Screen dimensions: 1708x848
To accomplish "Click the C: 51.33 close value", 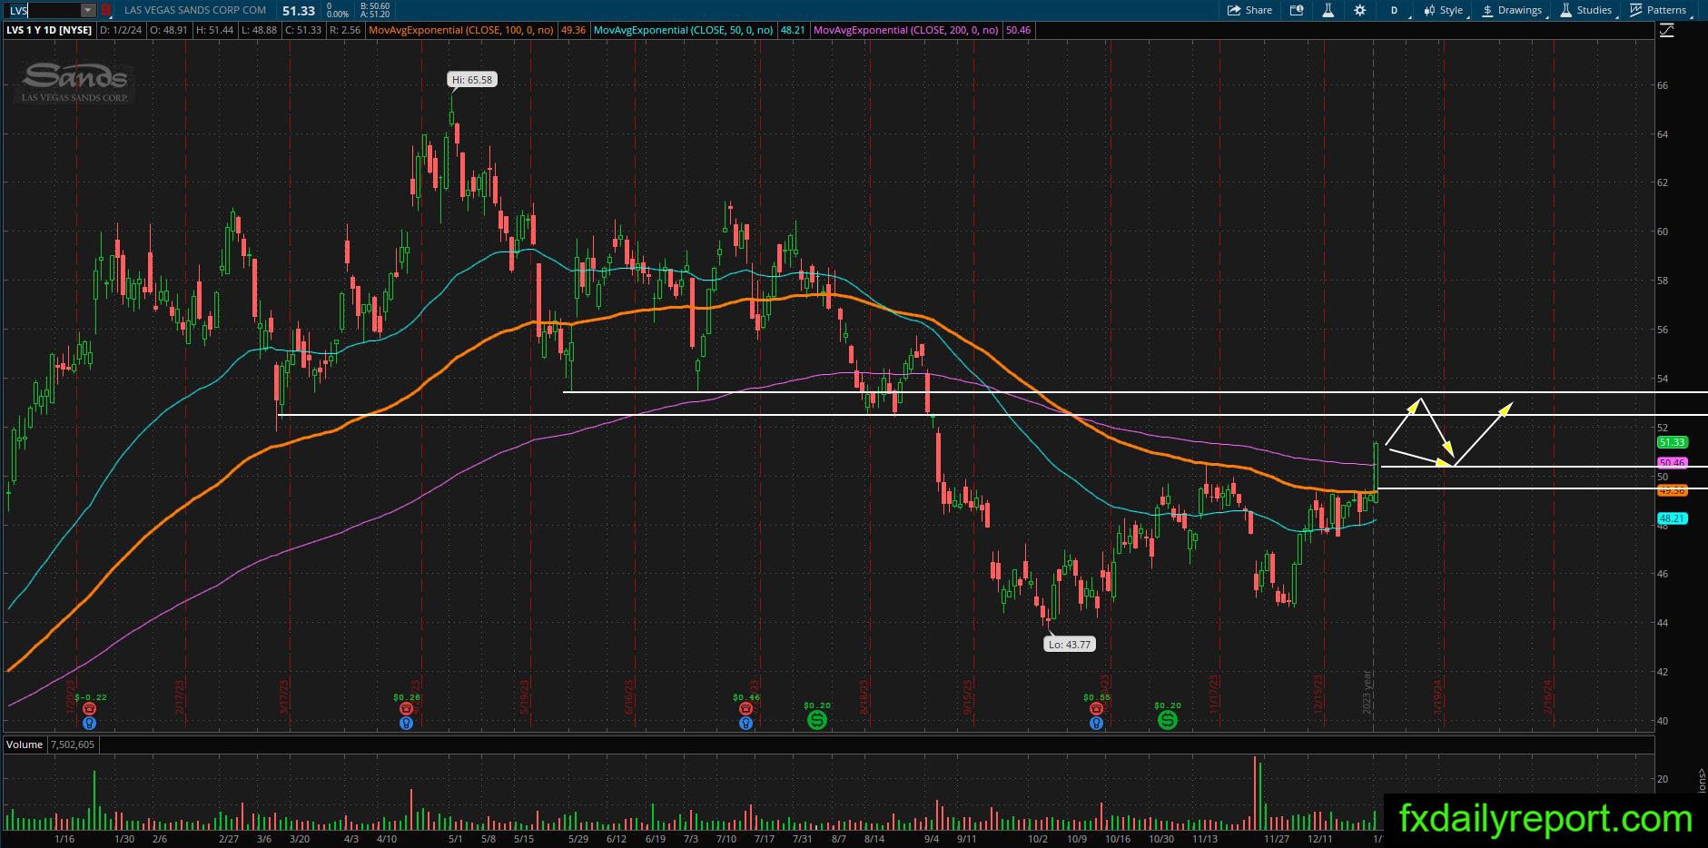I will point(302,30).
